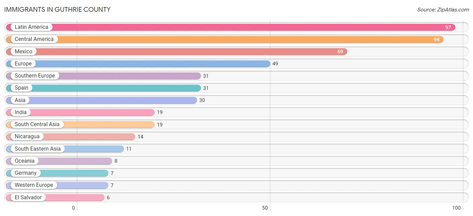This screenshot has width=473, height=216.
Task: Select the Central America orange bar
Action: click(x=225, y=39)
